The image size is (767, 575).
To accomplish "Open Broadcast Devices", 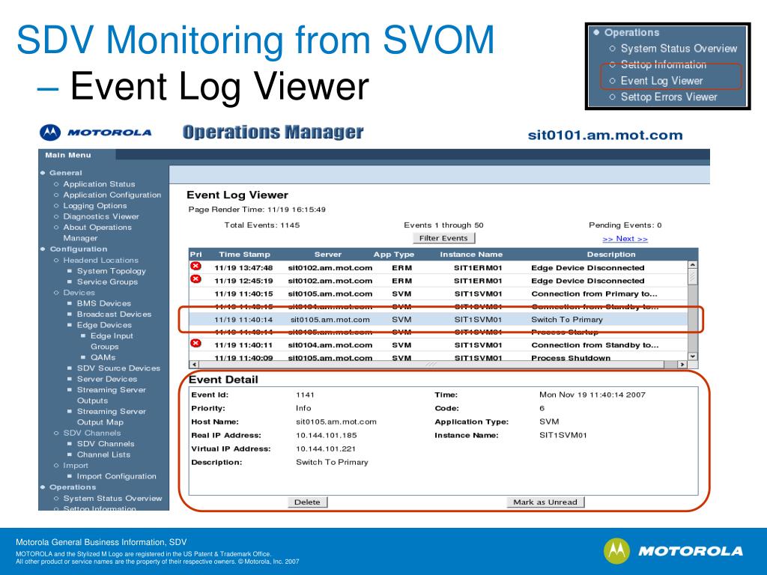I will [x=115, y=314].
